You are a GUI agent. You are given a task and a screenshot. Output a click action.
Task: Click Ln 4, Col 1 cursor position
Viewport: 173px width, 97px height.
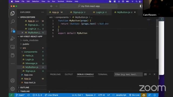77,95
